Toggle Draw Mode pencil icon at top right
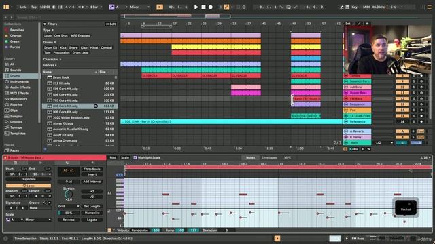The image size is (435, 244). pyautogui.click(x=341, y=7)
